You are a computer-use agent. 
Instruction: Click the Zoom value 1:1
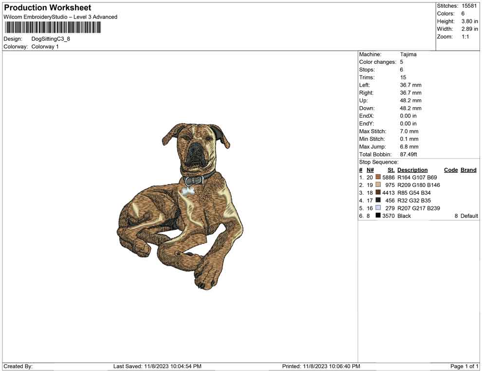465,37
